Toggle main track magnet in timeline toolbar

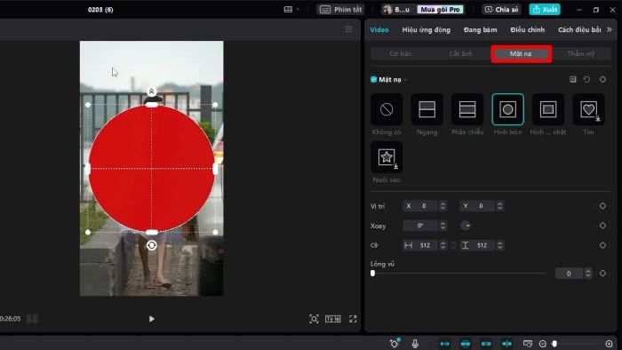444,344
